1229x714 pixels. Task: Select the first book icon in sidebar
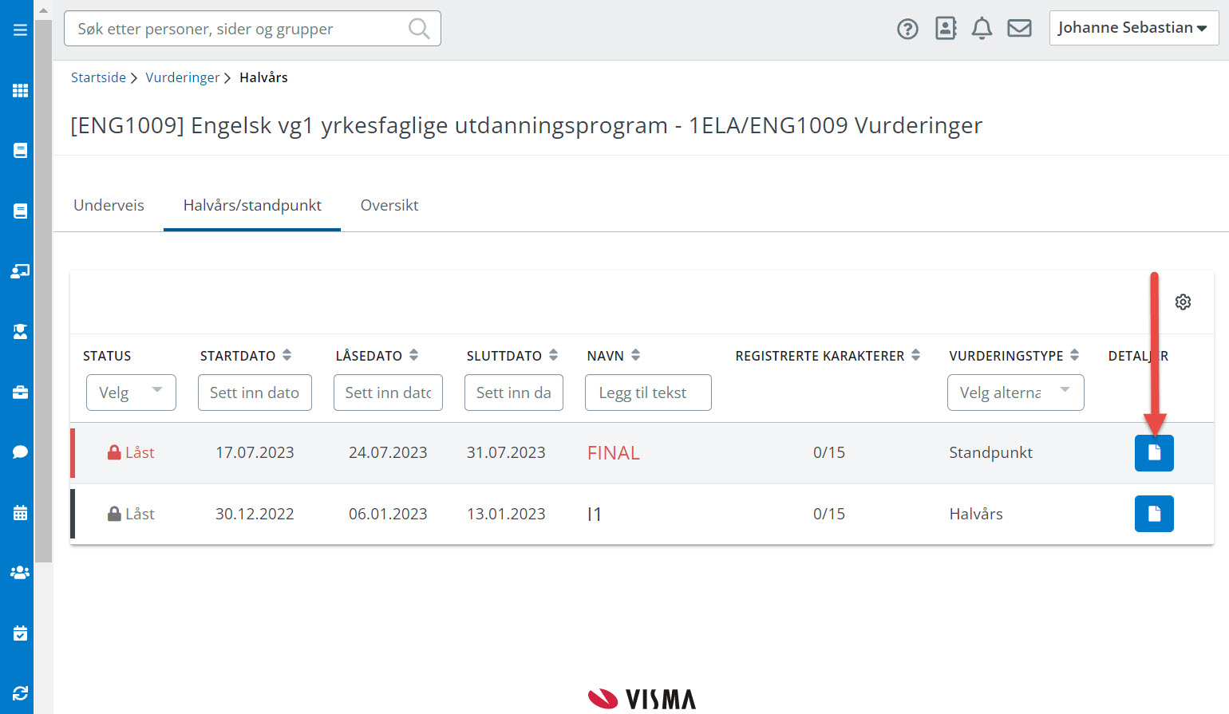(20, 150)
